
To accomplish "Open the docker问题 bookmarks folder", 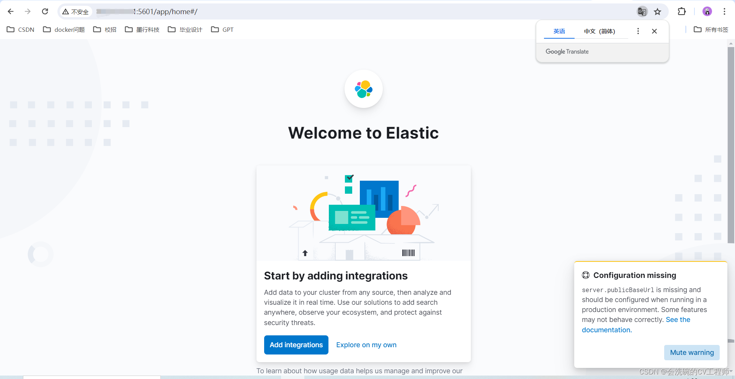I will pyautogui.click(x=64, y=29).
